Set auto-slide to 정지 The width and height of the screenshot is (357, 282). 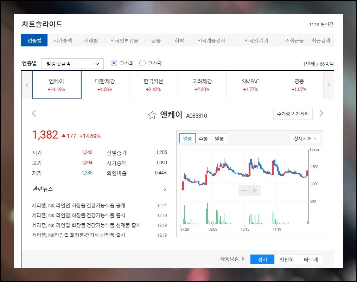click(262, 259)
